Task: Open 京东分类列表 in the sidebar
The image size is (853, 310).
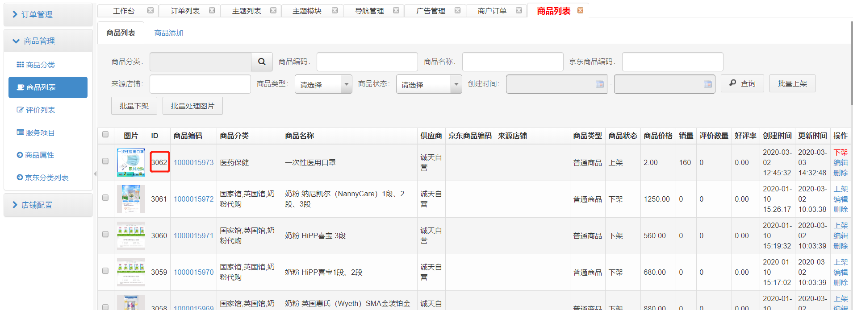Action: coord(42,178)
